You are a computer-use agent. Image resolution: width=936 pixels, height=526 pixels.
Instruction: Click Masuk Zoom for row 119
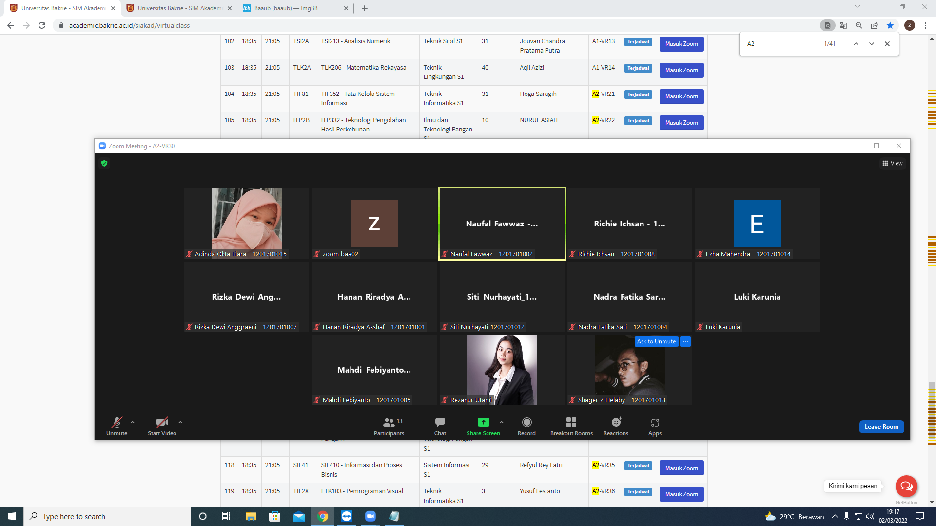click(682, 494)
